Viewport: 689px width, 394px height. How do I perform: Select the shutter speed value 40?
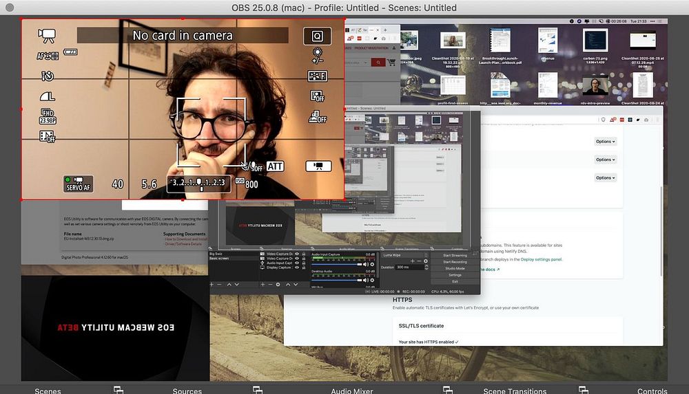coord(117,184)
